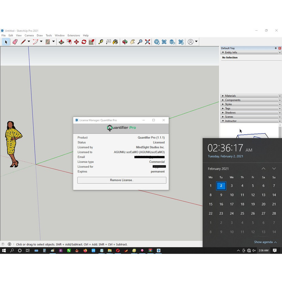Select the Zoom magnifier tool
The width and height of the screenshot is (282, 282).
click(140, 42)
